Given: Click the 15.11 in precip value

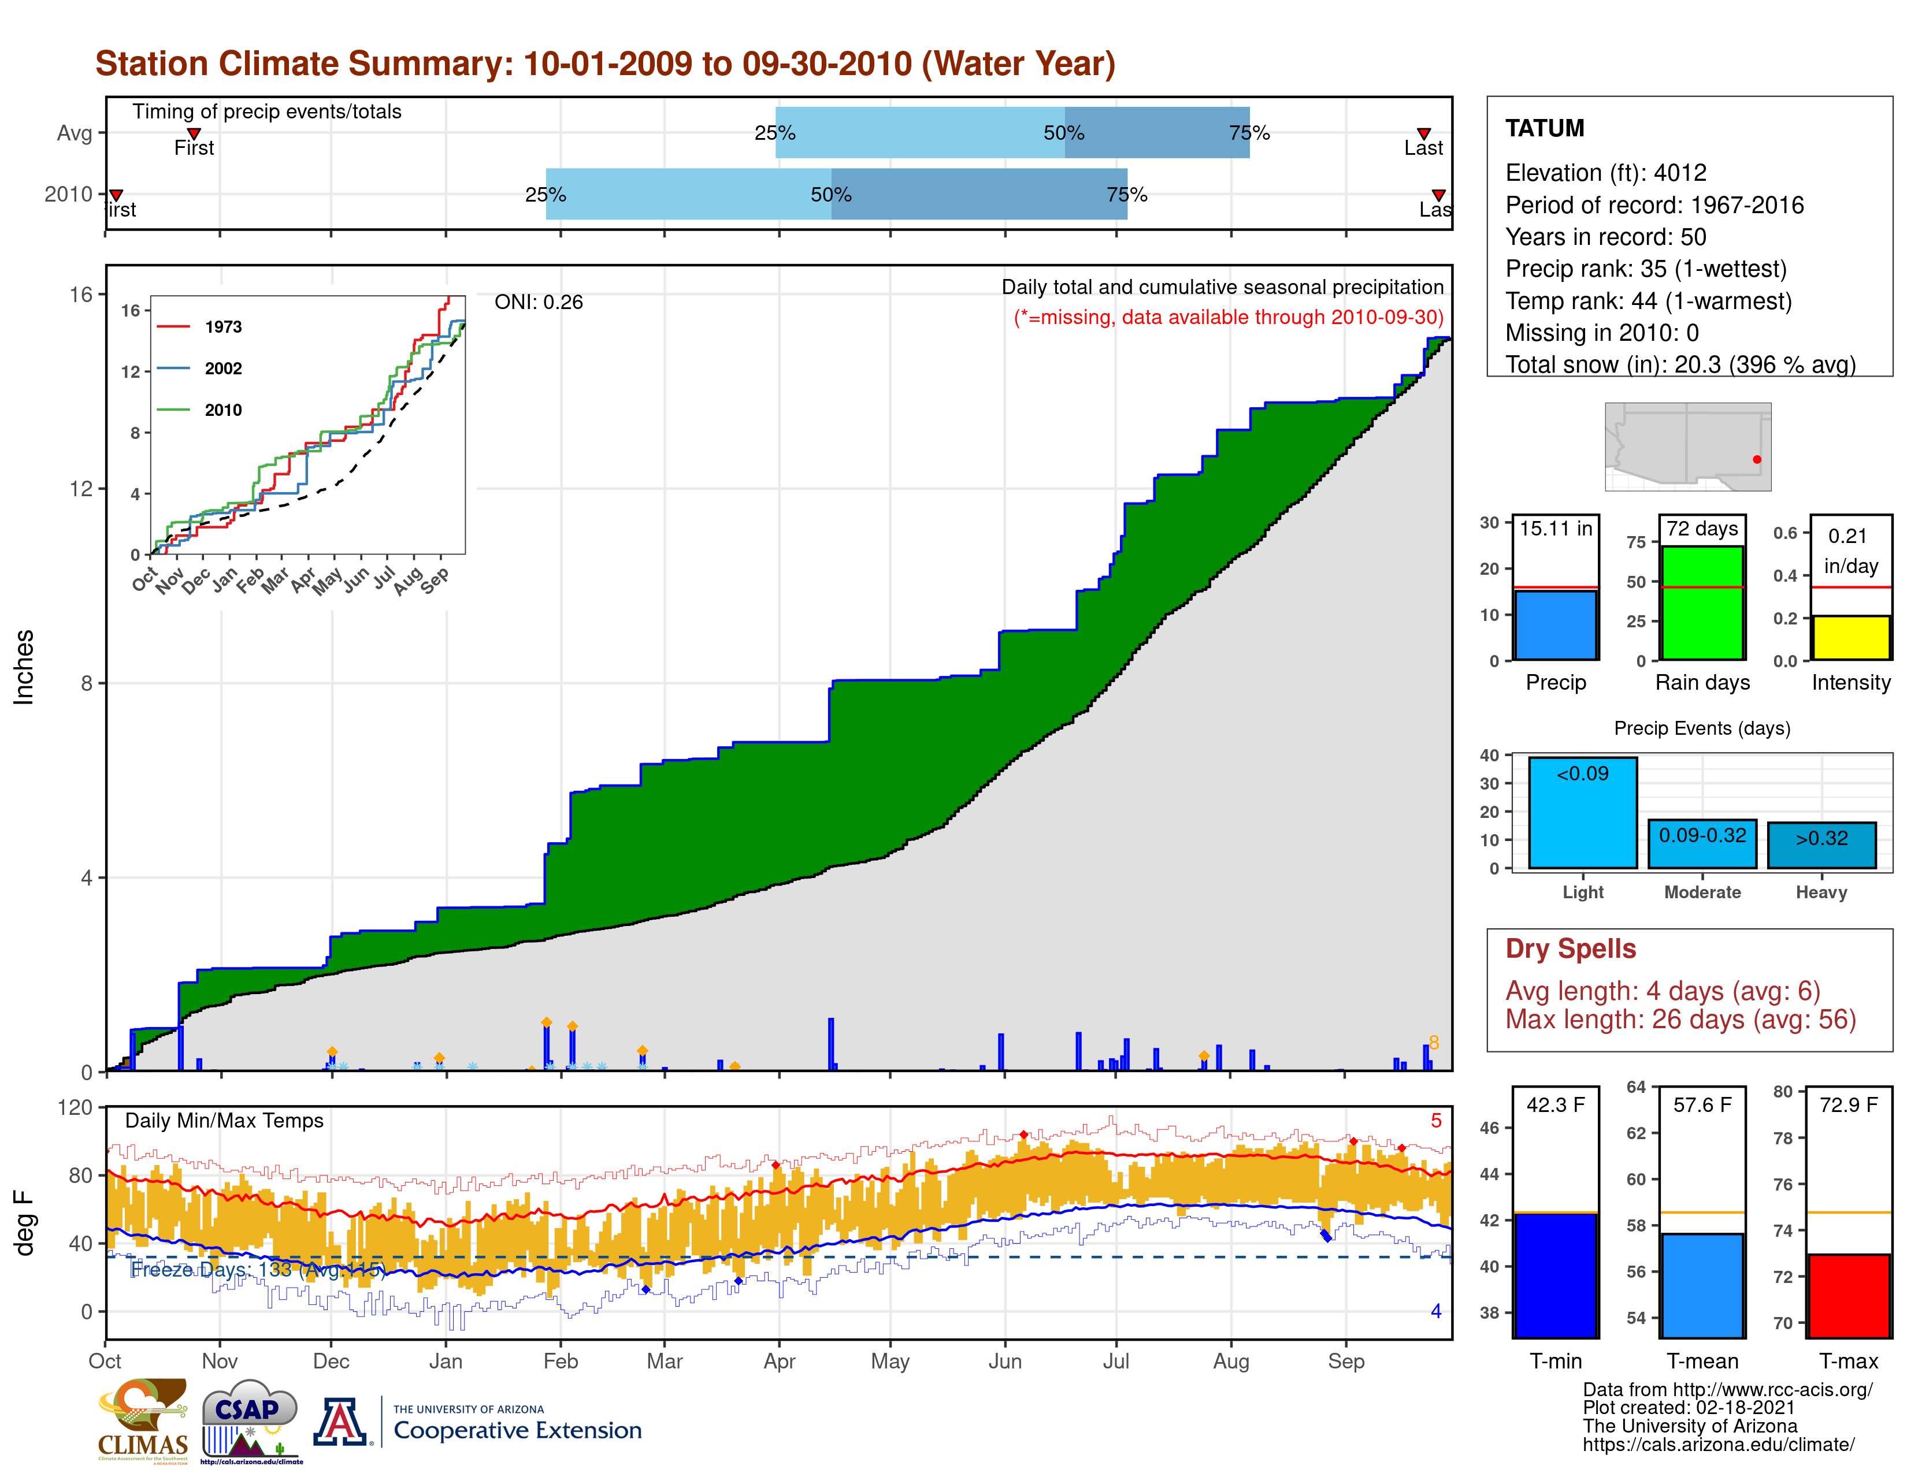Looking at the screenshot, I should [1556, 528].
